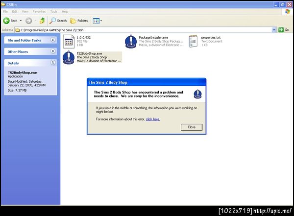Select the properties.txt document icon
Screen dimensions: 294x216
(x=193, y=41)
